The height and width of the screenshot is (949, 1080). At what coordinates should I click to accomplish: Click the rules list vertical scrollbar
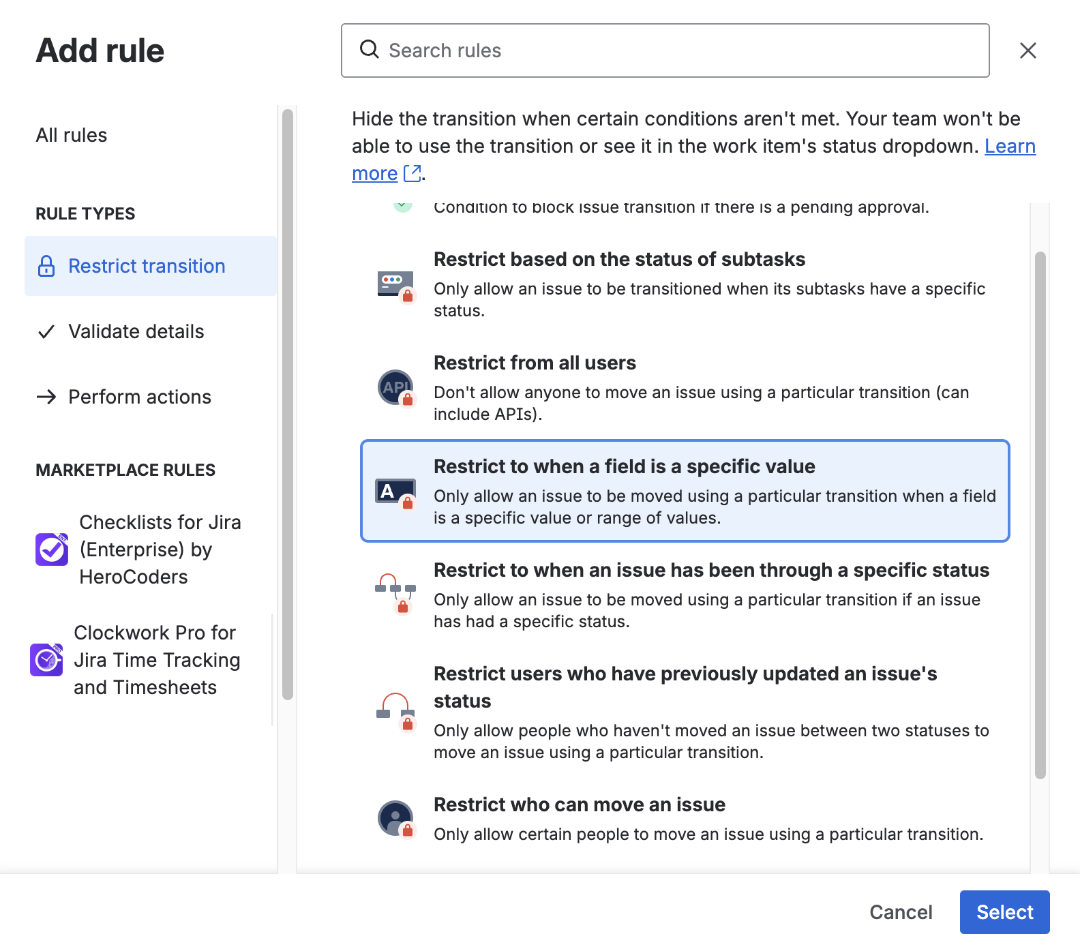pyautogui.click(x=1040, y=515)
